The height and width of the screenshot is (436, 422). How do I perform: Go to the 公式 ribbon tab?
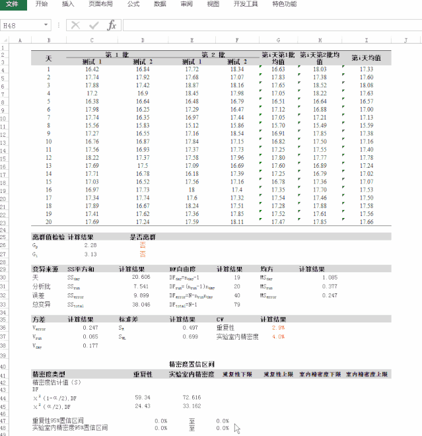click(133, 4)
